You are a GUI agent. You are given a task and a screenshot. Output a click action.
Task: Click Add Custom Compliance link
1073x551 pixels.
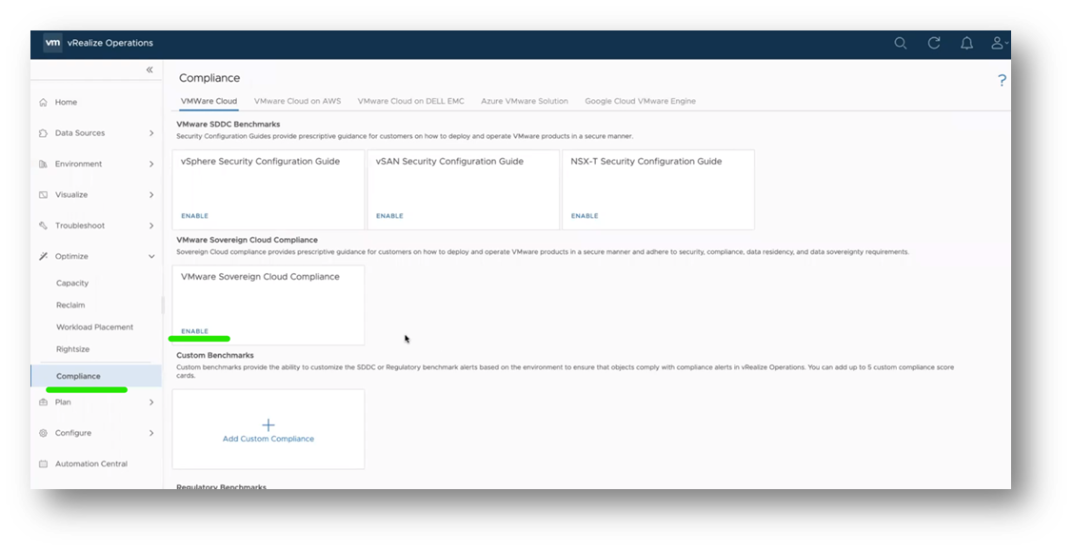click(268, 439)
